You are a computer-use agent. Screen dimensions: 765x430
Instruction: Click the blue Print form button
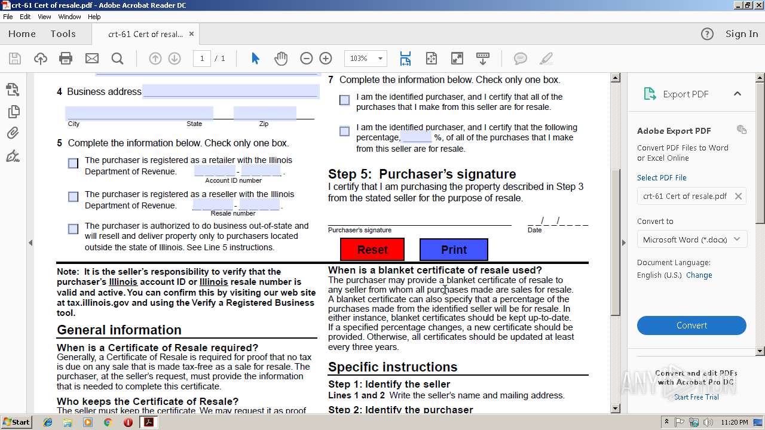(454, 250)
